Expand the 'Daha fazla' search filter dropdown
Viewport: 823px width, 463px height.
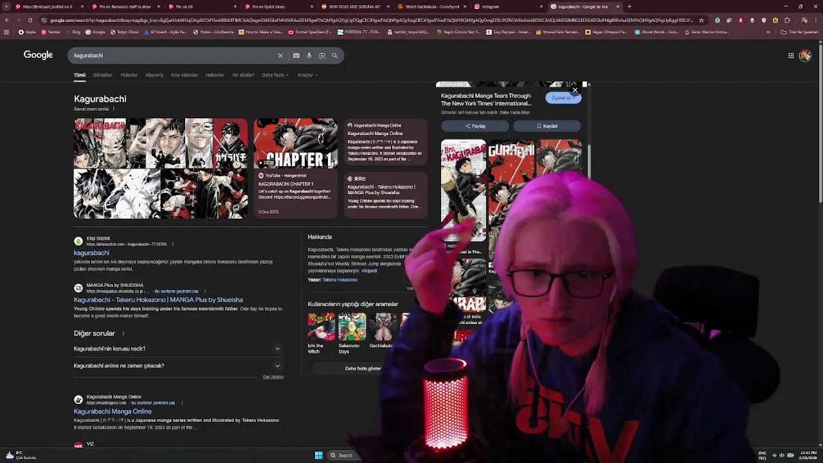[x=275, y=75]
